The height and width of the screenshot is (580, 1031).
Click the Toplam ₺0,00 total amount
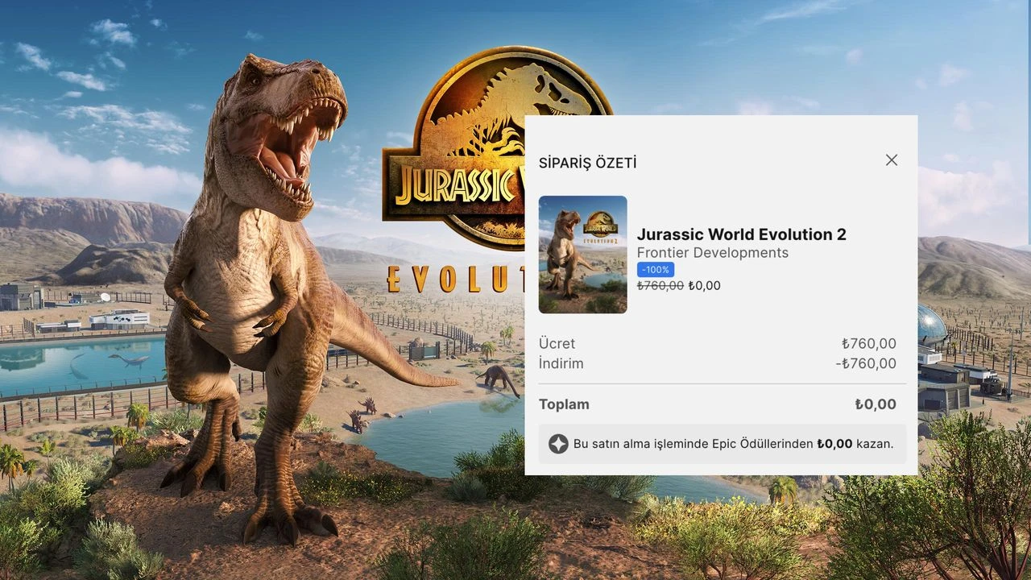click(x=875, y=404)
